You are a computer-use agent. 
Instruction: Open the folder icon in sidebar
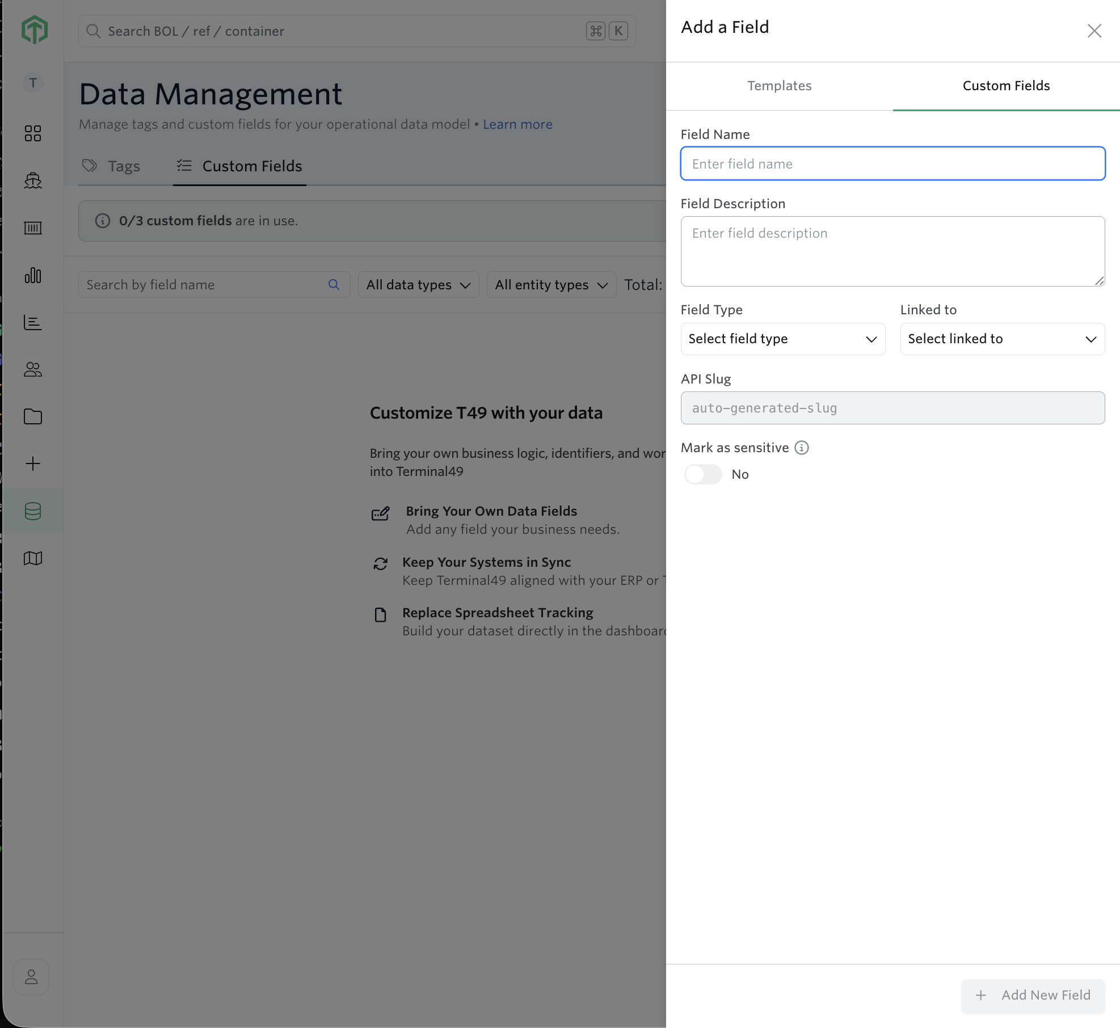tap(33, 416)
